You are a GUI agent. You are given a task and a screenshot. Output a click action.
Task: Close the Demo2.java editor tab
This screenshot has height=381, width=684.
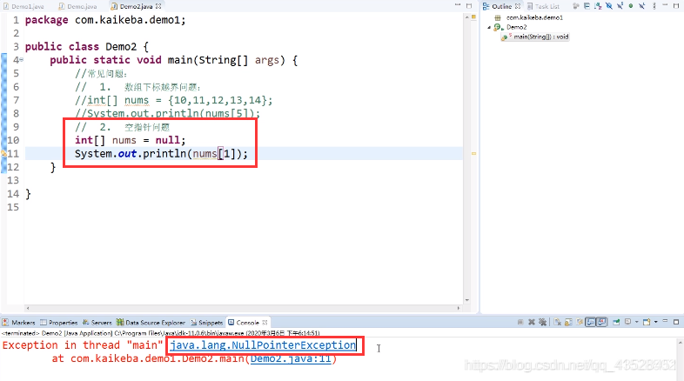[158, 6]
